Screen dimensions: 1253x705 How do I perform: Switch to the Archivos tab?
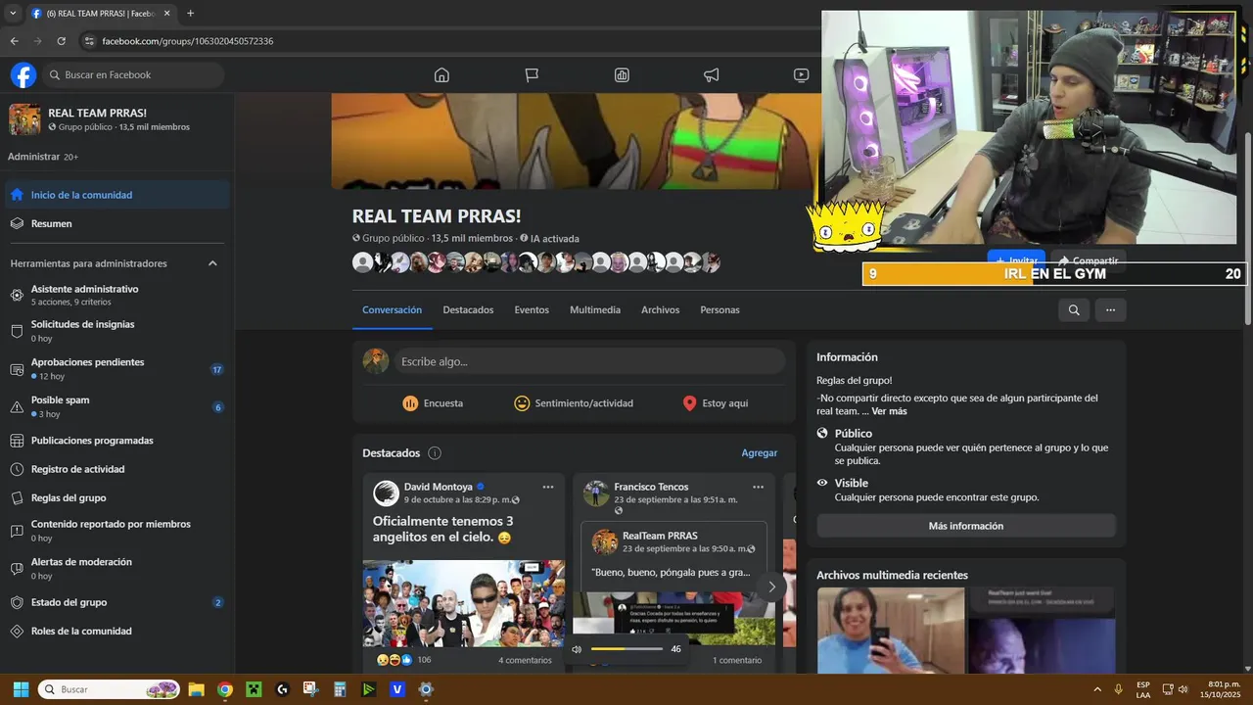coord(660,309)
